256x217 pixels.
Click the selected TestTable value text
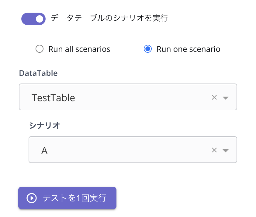[x=53, y=98]
